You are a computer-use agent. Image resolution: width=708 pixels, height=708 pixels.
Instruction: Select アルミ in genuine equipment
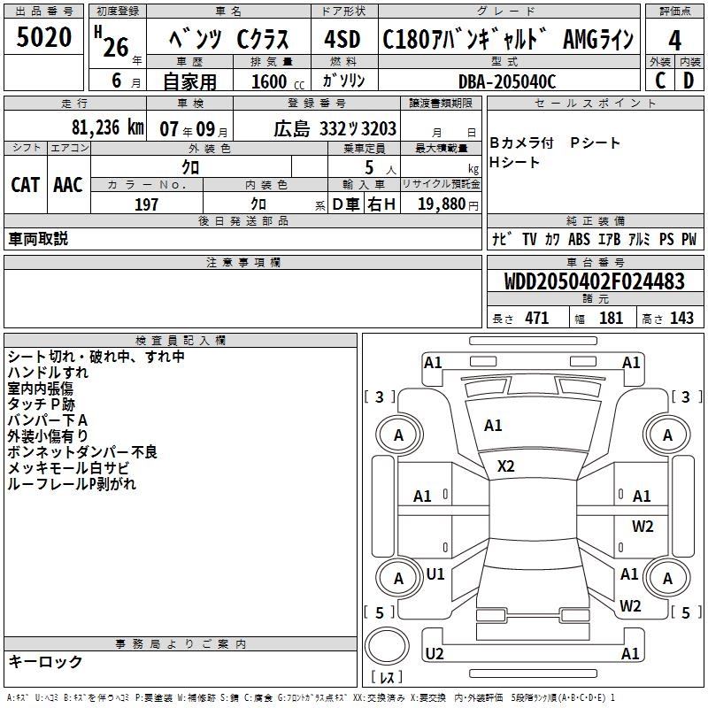(x=639, y=239)
